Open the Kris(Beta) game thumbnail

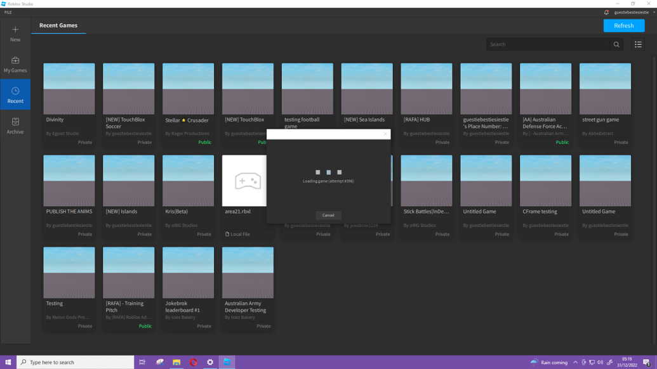(188, 181)
